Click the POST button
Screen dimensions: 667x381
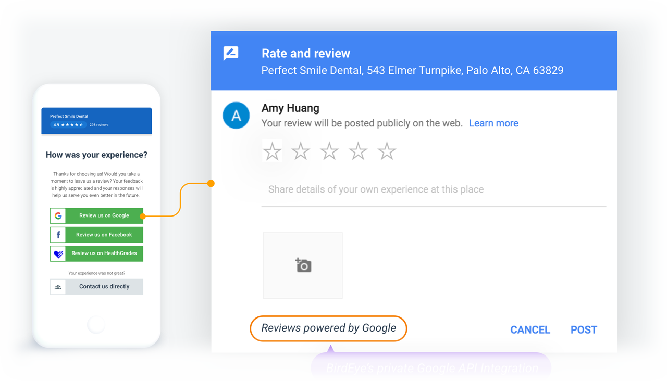[x=584, y=330]
